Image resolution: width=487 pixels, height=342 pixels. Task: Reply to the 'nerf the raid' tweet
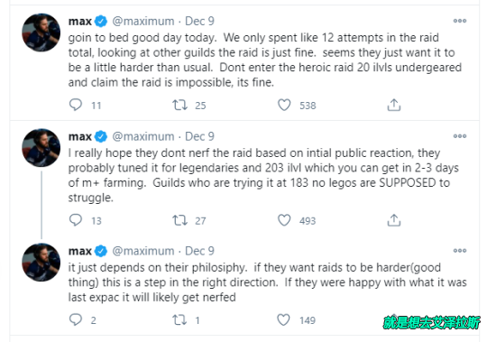tap(76, 220)
